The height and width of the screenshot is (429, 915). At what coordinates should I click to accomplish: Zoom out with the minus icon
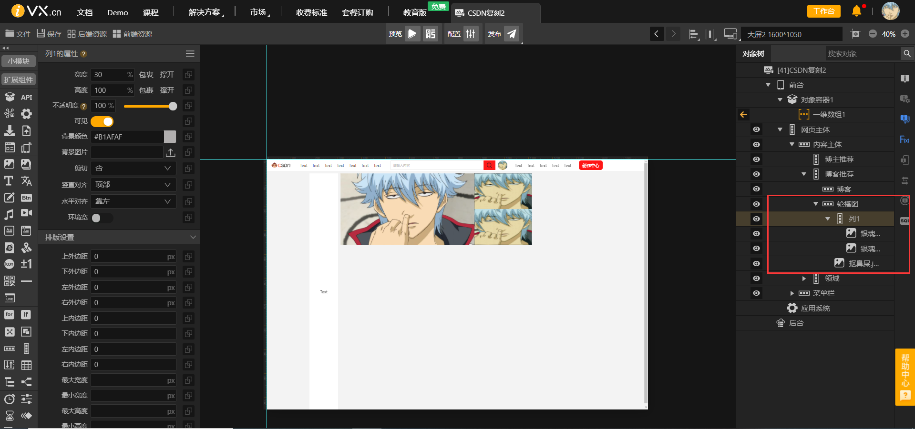click(873, 34)
